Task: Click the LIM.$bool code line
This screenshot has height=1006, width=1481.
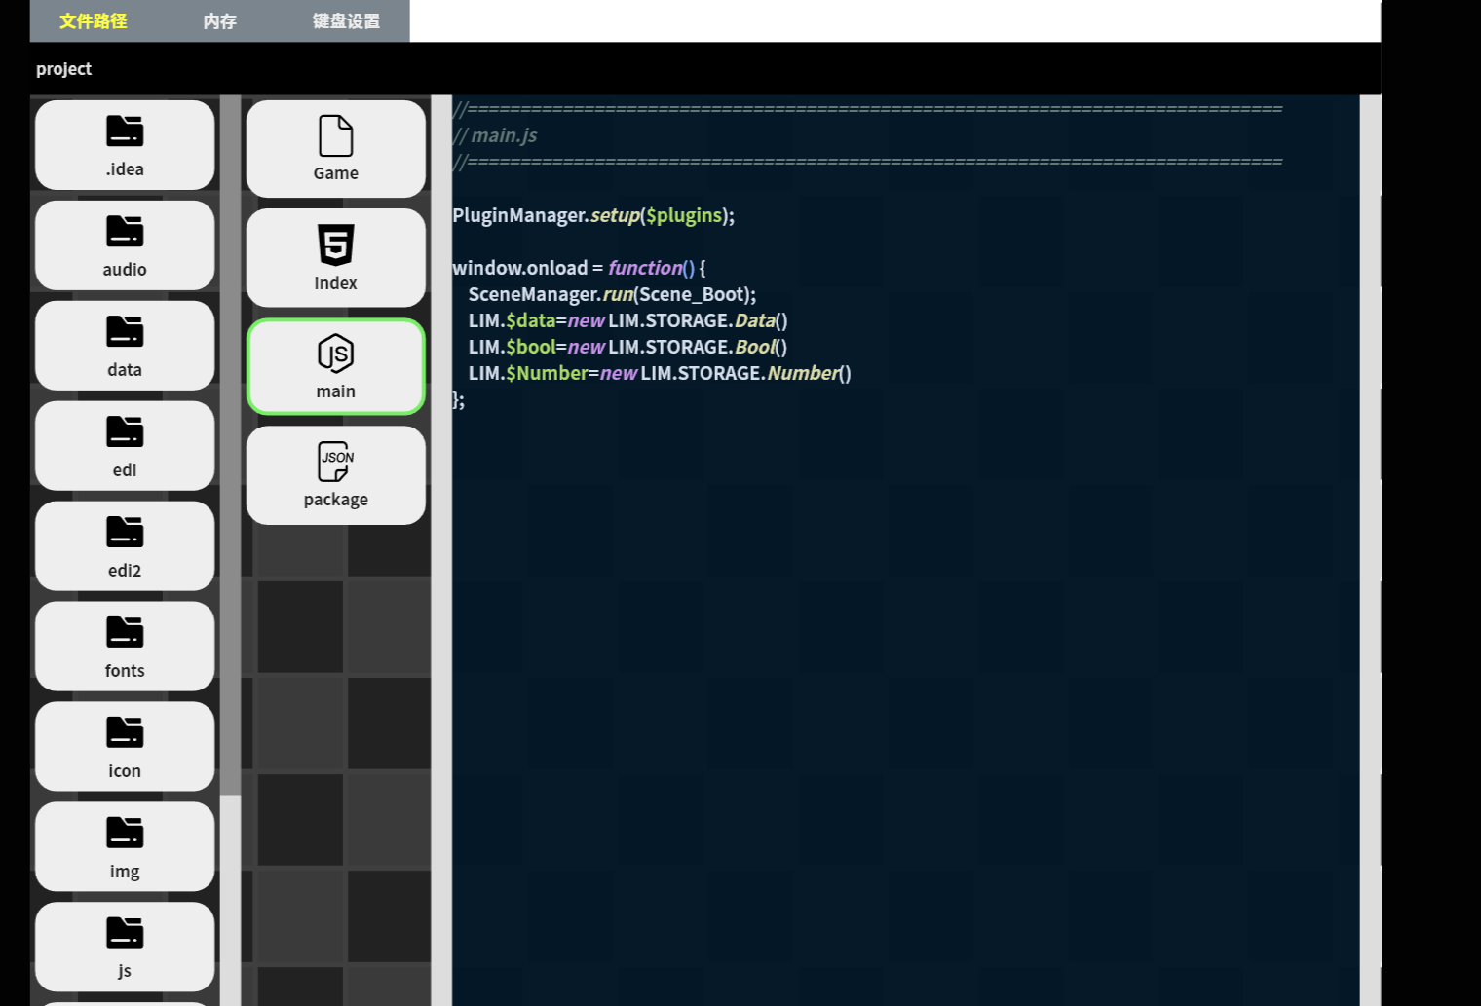Action: coord(627,347)
